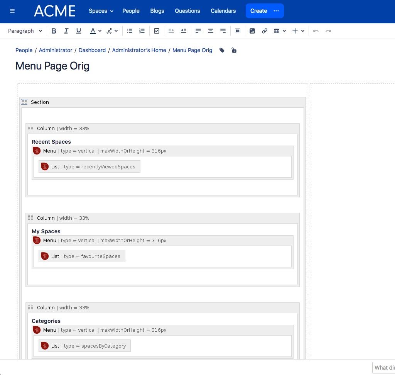This screenshot has height=375, width=395.
Task: Open the page layout icon
Action: (238, 31)
